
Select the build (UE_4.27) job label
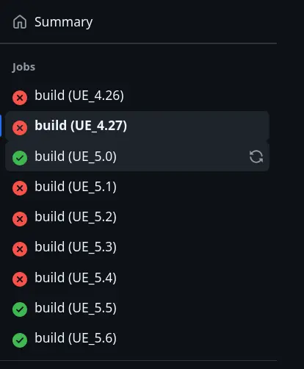[x=81, y=126]
